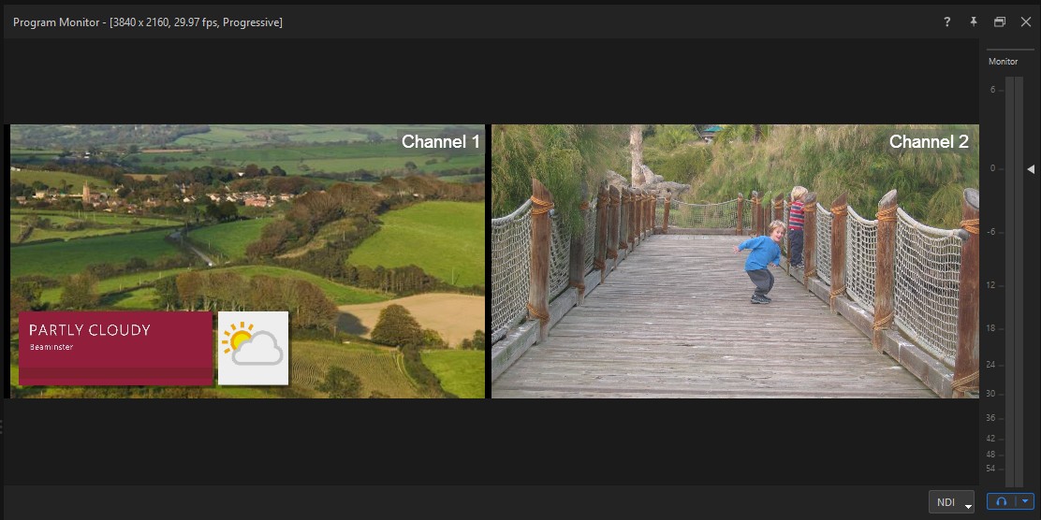Screen dimensions: 1041x520
Task: Open help via the question mark icon
Action: pos(947,22)
